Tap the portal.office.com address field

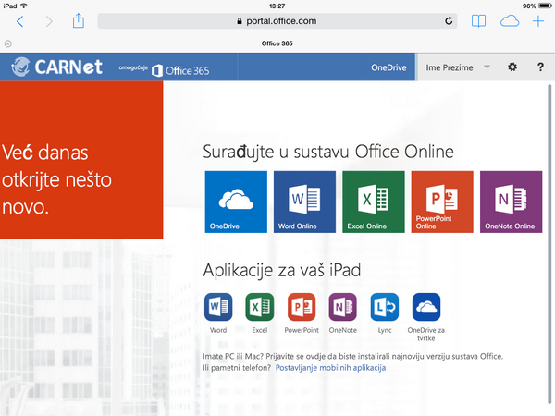click(277, 21)
